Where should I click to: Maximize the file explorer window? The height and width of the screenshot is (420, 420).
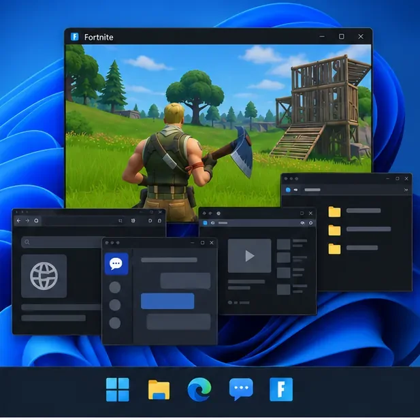pos(398,178)
